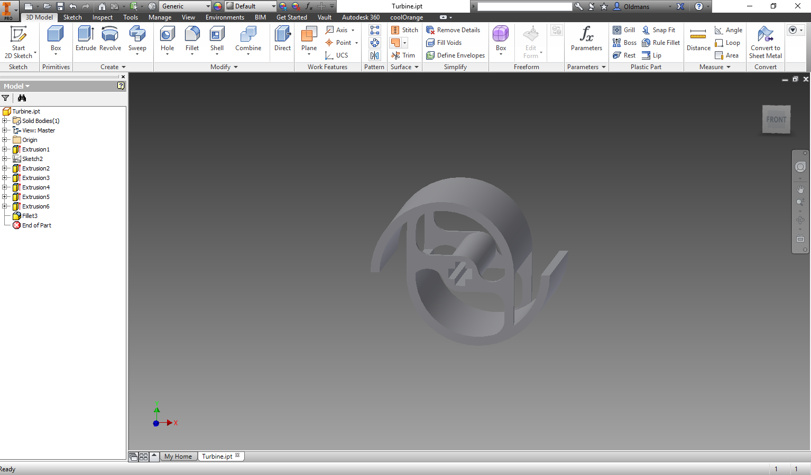Screen dimensions: 811x475
Task: Choose the Snap Fit tool
Action: coord(658,30)
